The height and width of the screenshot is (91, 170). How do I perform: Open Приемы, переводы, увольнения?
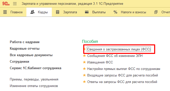point(34,79)
